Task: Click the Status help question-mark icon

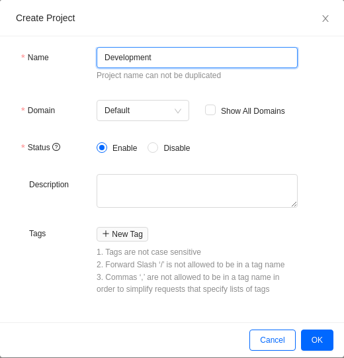Action: coord(56,147)
